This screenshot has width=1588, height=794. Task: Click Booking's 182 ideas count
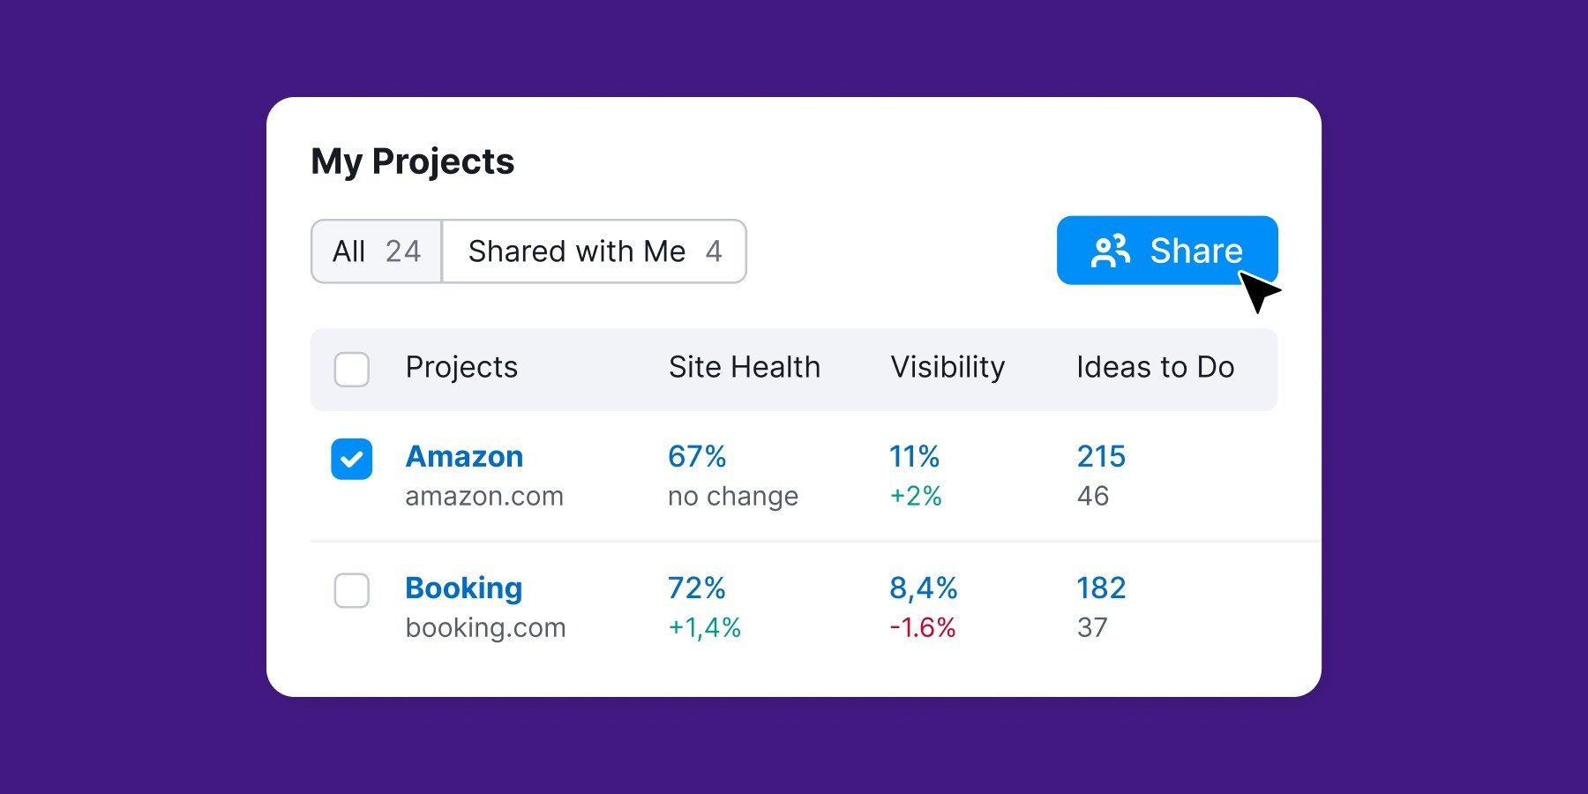(1100, 588)
